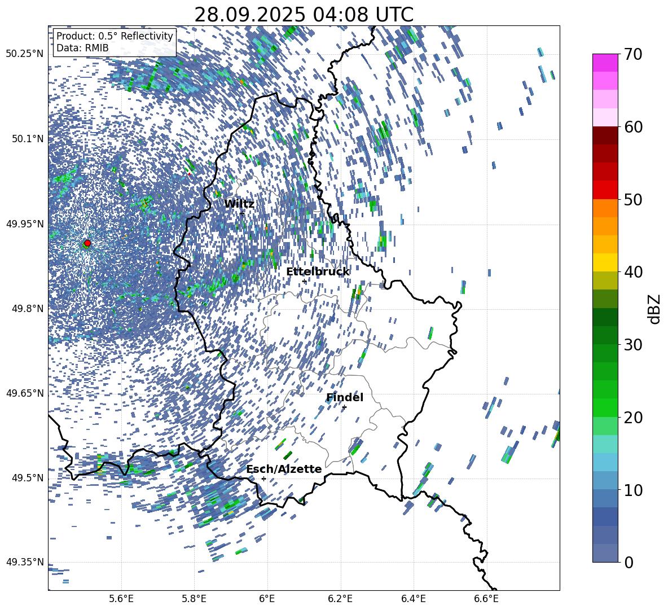
Task: Click the 50.1°N latitude tick label
Action: pos(27,139)
